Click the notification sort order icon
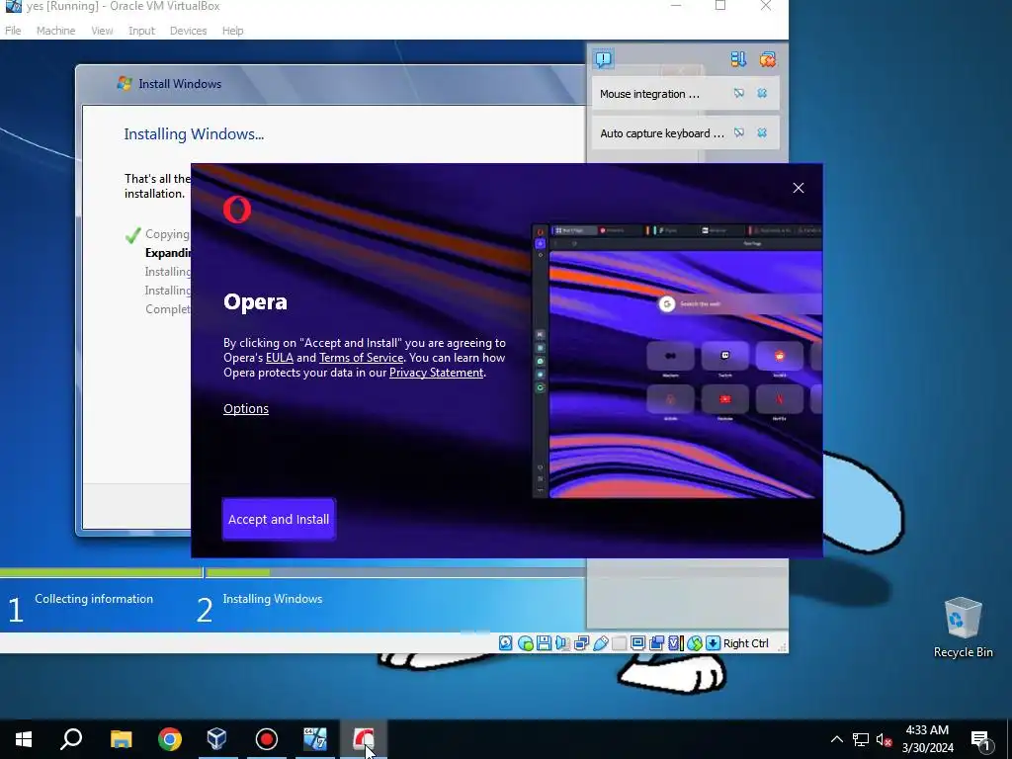The width and height of the screenshot is (1012, 759). (x=738, y=59)
